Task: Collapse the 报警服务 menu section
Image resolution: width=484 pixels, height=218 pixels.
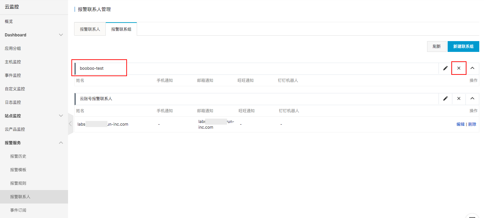Action: coord(61,143)
